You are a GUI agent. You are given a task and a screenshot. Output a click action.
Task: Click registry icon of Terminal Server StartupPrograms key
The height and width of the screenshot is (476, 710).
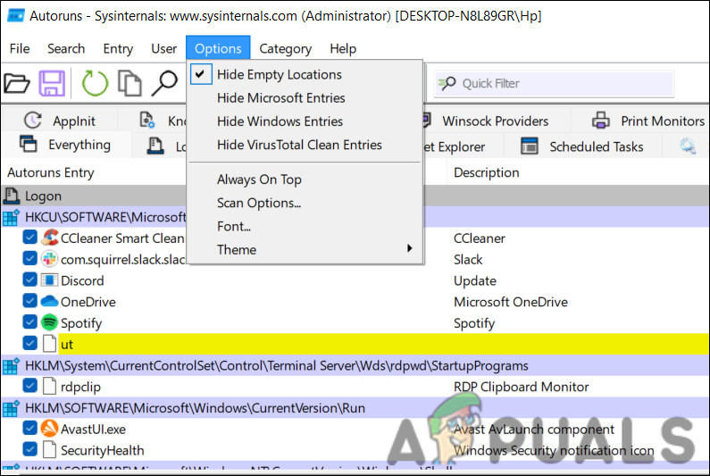coord(12,365)
